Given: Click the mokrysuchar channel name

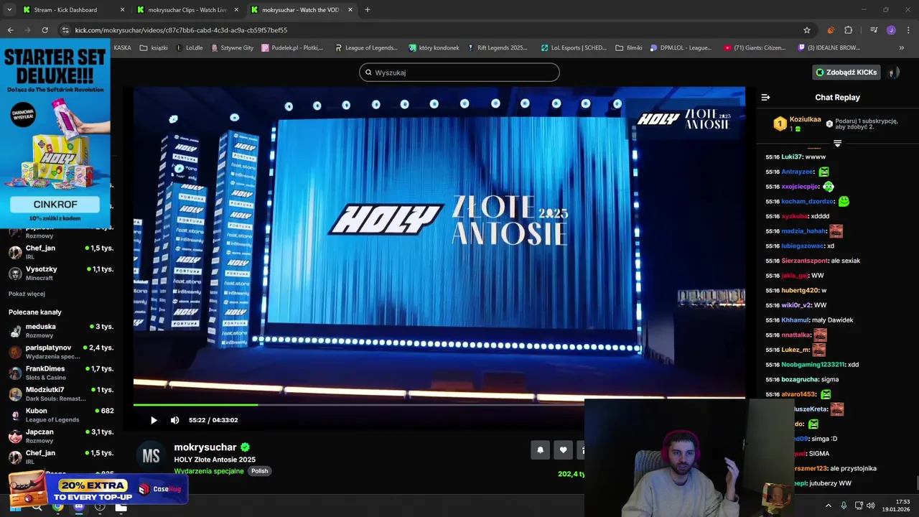Looking at the screenshot, I should point(205,447).
